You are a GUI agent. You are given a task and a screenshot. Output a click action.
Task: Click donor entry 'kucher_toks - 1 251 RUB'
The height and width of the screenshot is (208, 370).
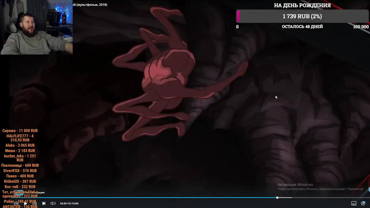[x=20, y=158]
